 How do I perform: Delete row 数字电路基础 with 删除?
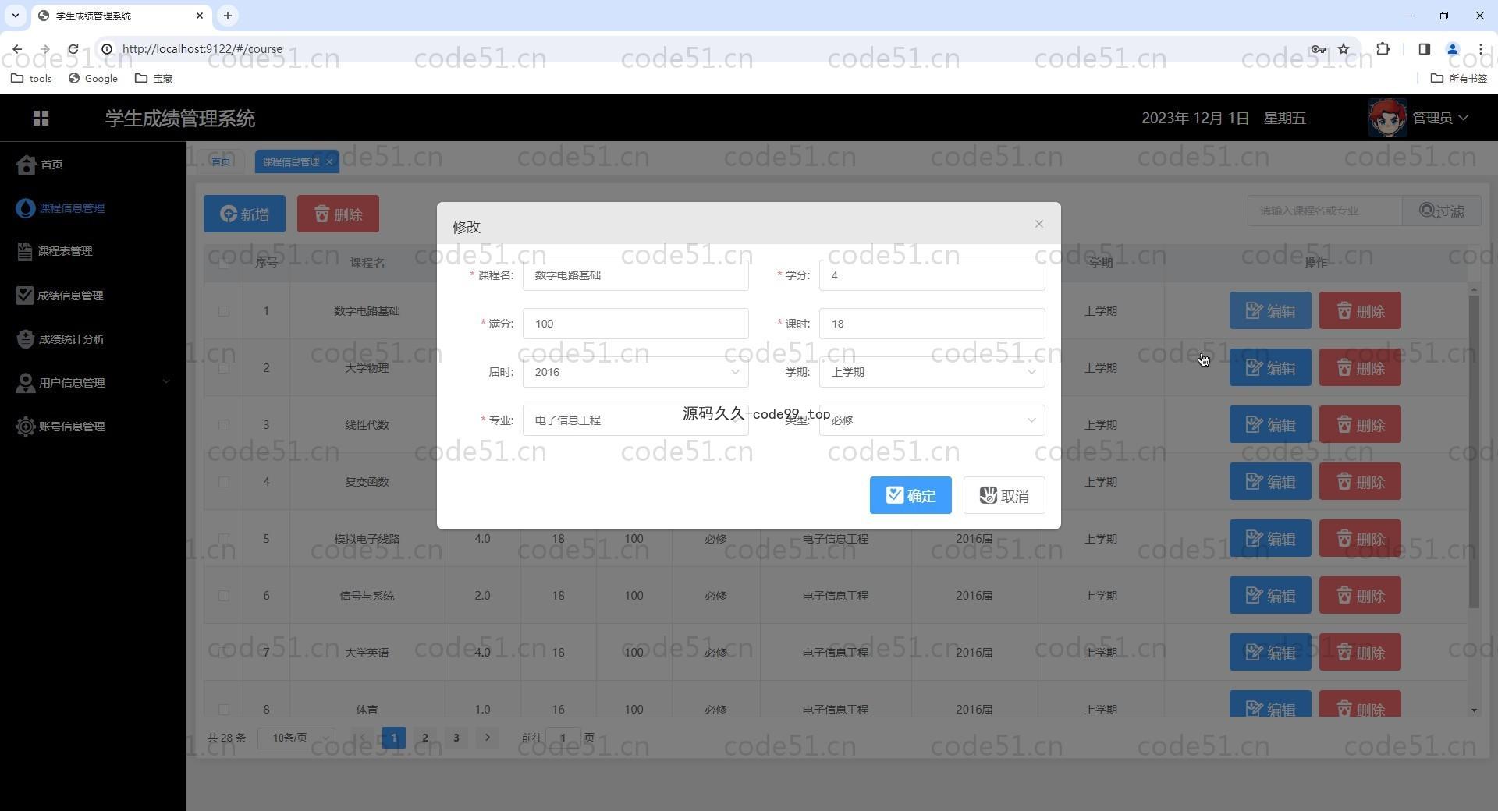click(x=1360, y=311)
